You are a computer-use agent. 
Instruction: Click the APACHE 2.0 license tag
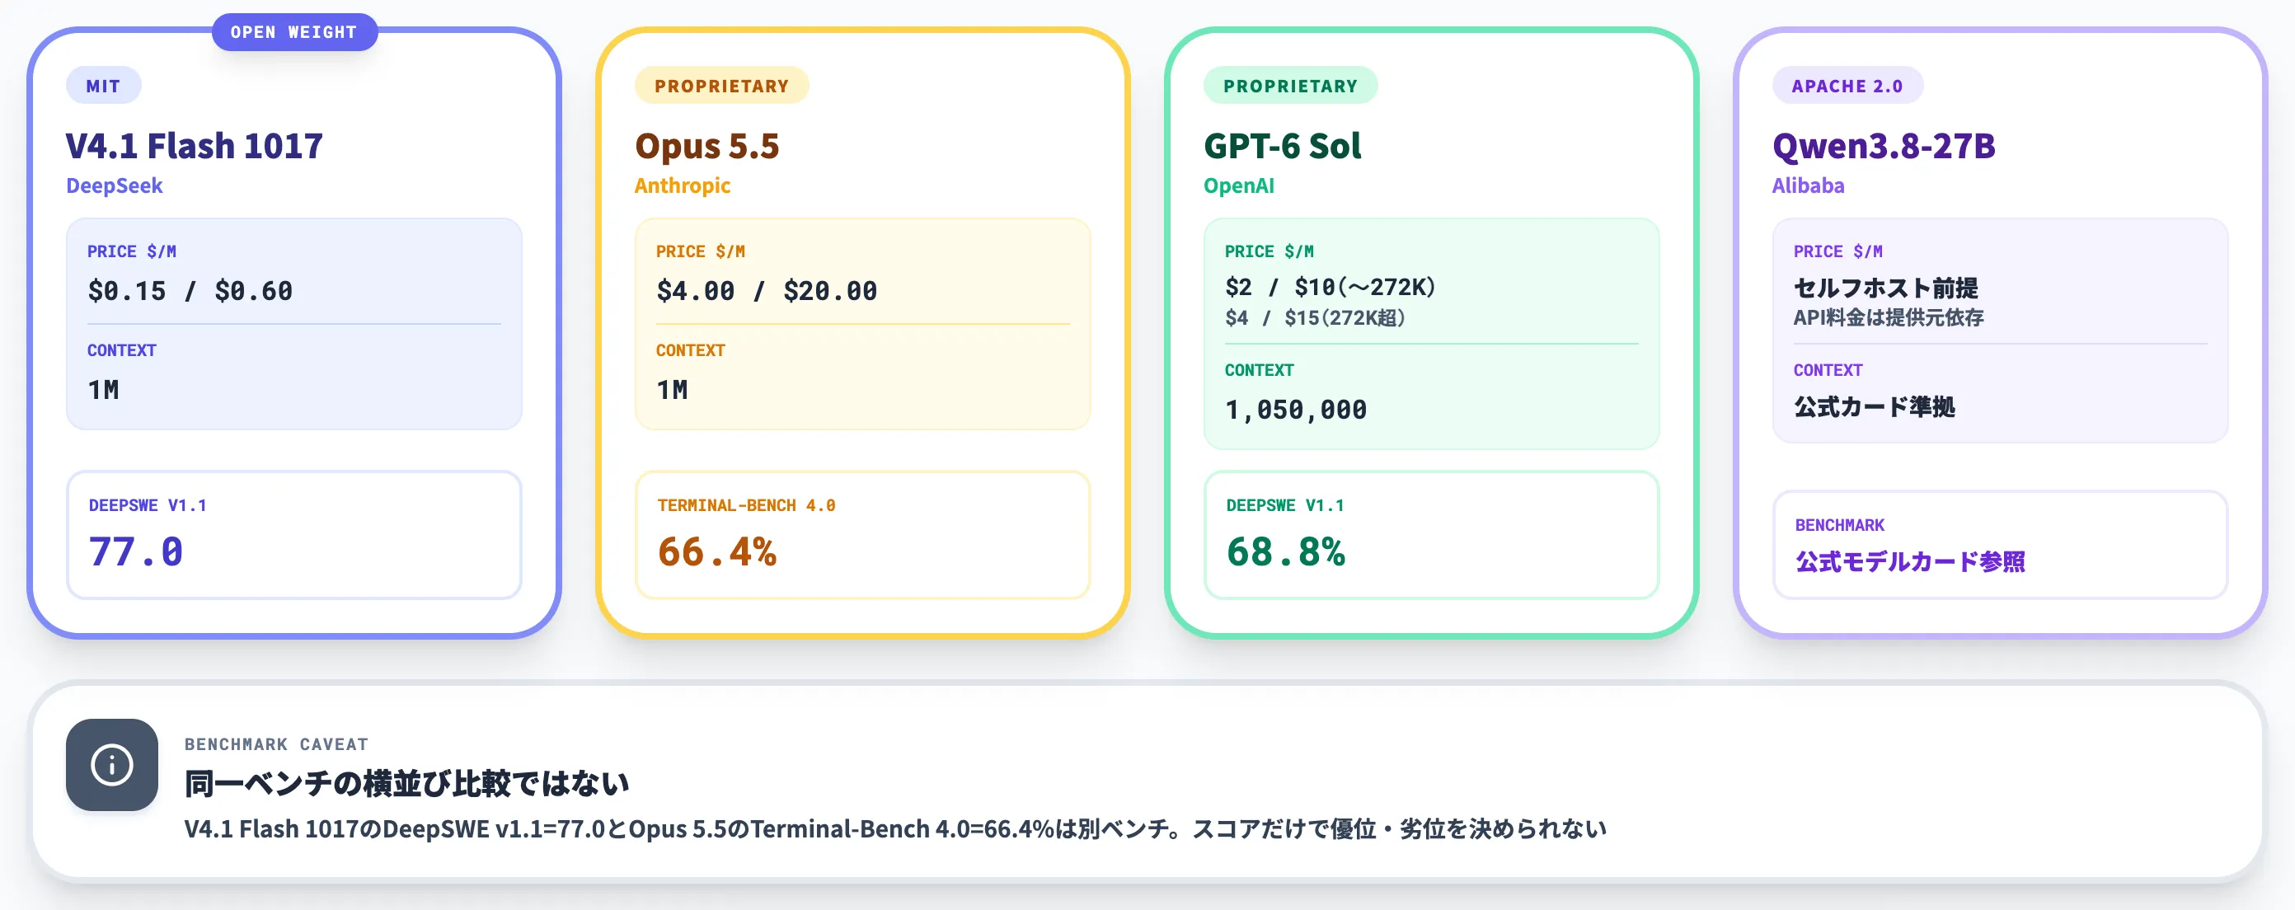(x=1847, y=86)
